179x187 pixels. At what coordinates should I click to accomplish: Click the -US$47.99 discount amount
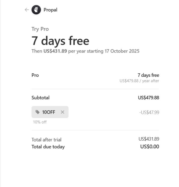(x=149, y=113)
